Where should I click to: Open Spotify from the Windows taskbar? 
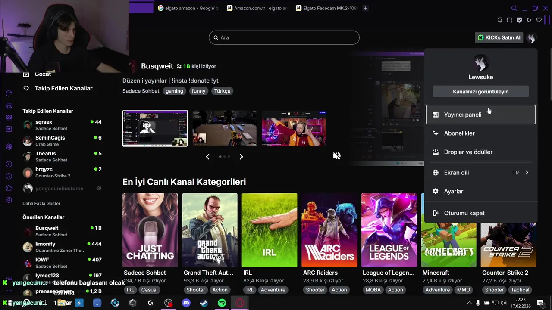(222, 303)
